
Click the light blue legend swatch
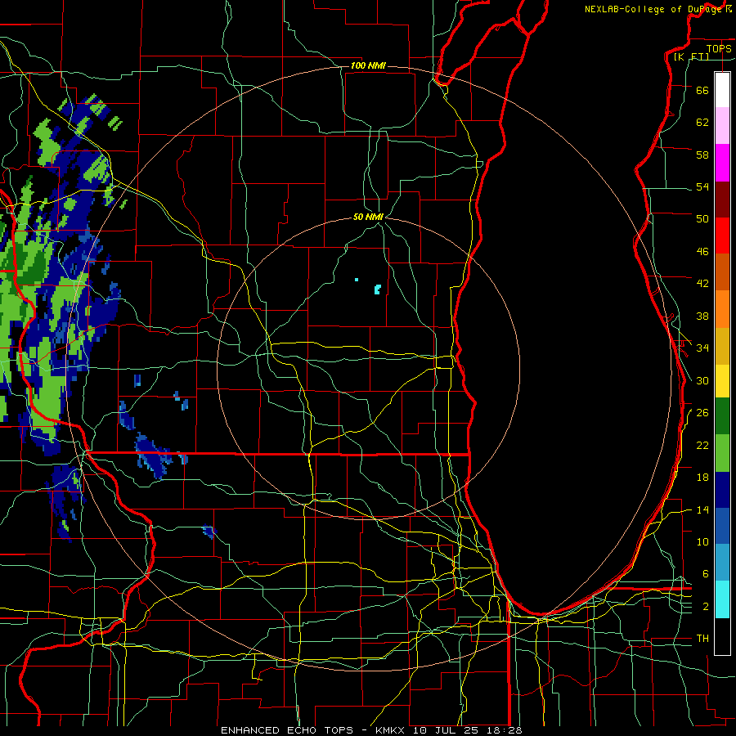coord(722,563)
